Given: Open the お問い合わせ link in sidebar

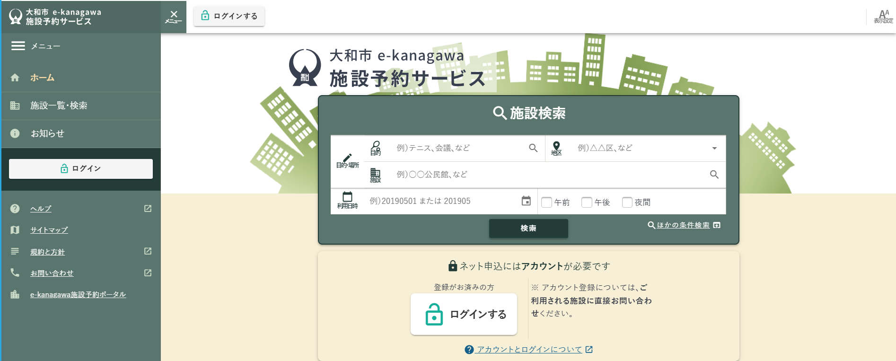Looking at the screenshot, I should pyautogui.click(x=52, y=273).
